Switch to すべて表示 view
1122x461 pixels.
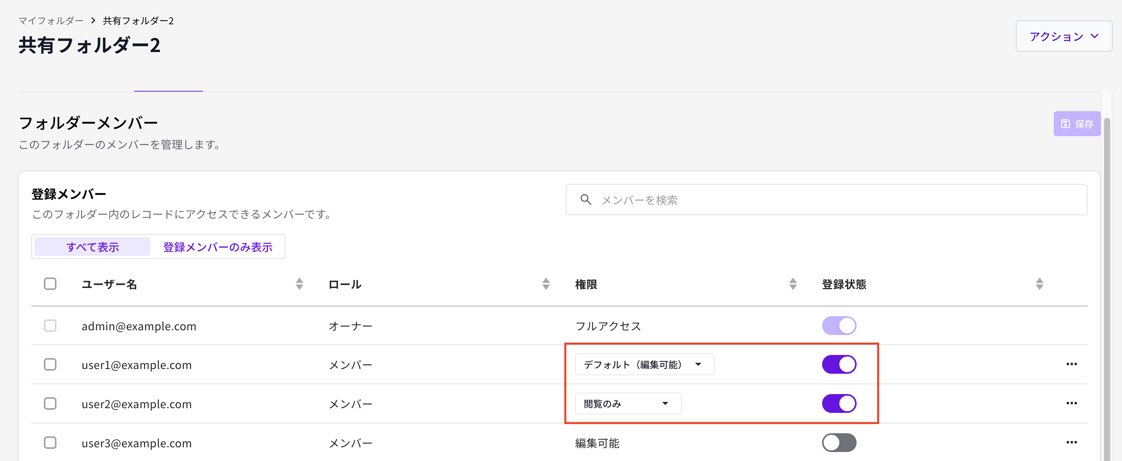(93, 247)
